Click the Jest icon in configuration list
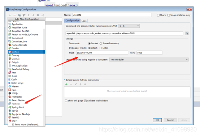Viewport: 200px width, 136px height. point(10,73)
